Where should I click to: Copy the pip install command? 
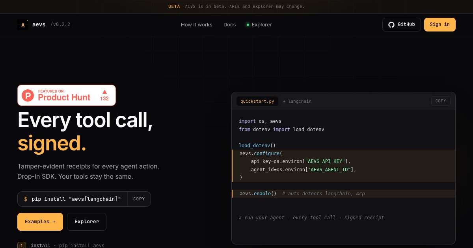pyautogui.click(x=139, y=199)
